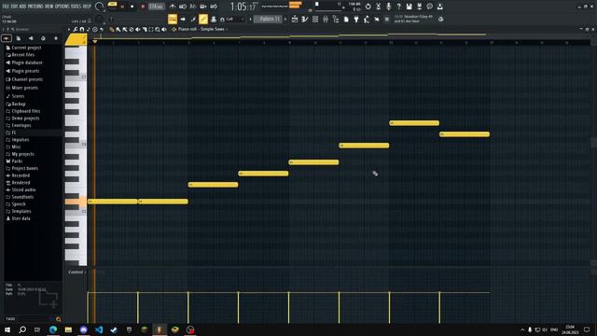
Task: Toggle the highlighted link/chain button
Action: 203,19
